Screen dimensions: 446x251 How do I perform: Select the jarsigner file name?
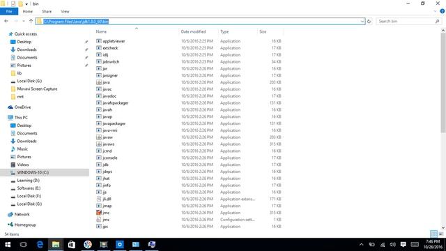pyautogui.click(x=110, y=75)
